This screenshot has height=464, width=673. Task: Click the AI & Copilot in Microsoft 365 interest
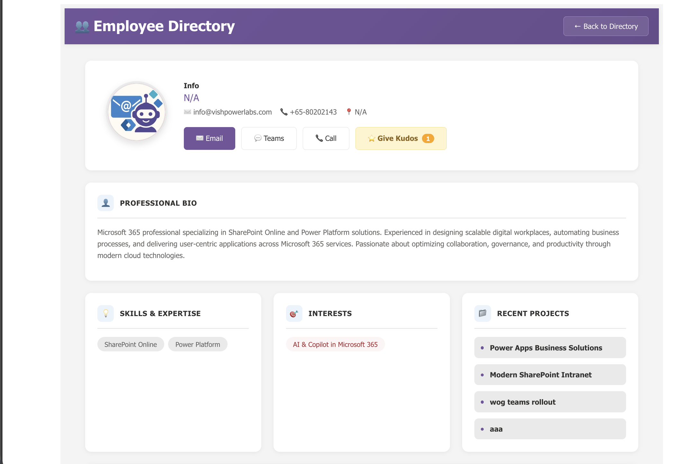335,344
